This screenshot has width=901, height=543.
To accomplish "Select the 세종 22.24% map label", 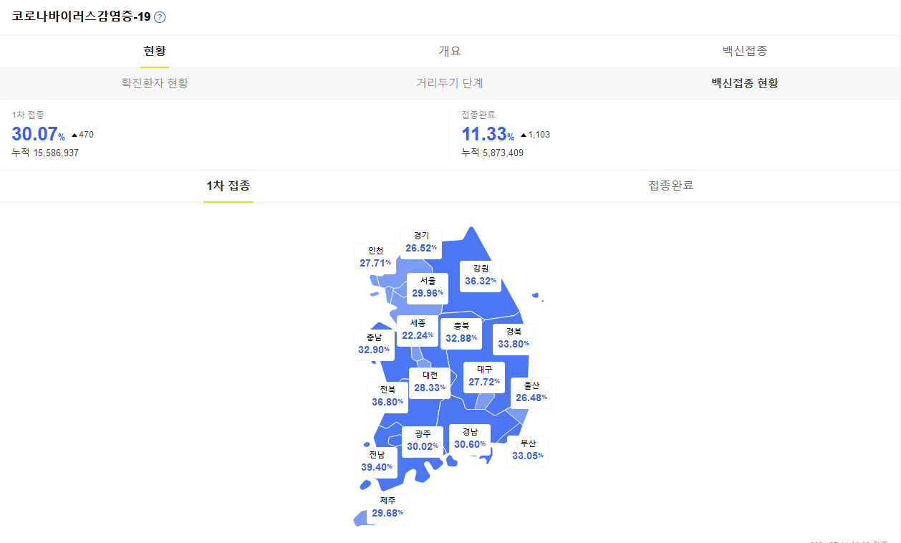I will point(418,330).
